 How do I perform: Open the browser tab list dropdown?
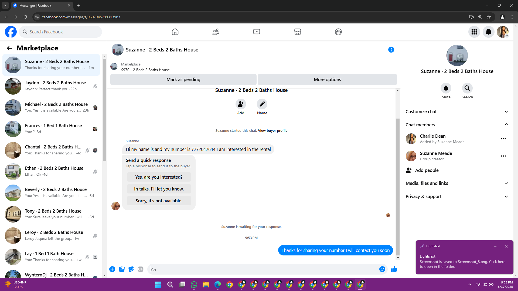[5, 5]
